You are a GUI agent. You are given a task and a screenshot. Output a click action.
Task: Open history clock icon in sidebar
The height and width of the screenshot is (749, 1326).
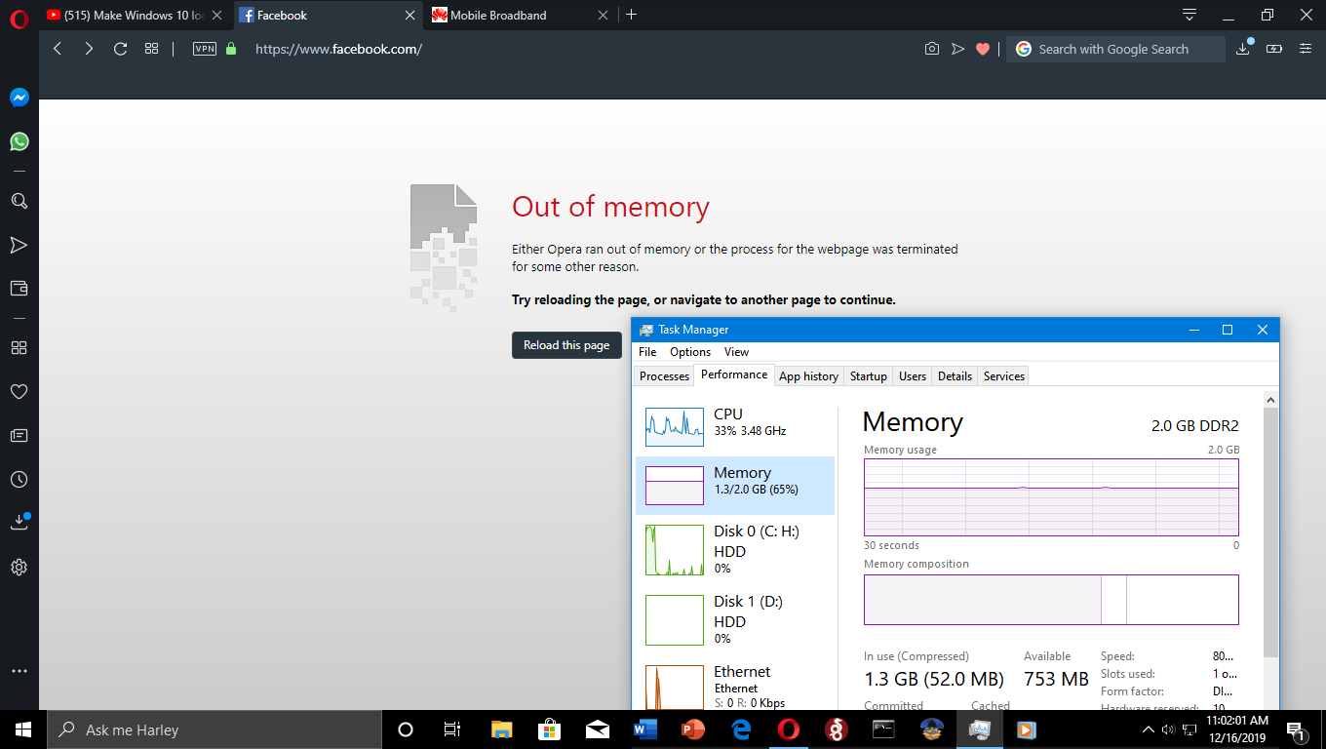[19, 480]
